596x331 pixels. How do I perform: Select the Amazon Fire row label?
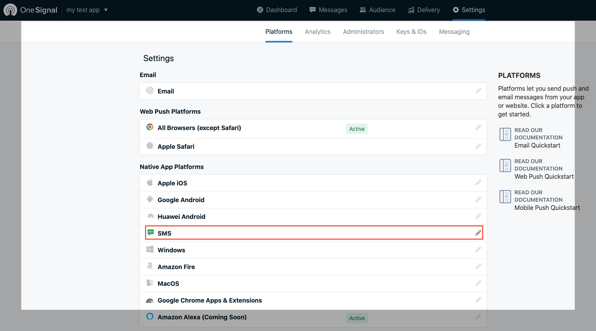(x=176, y=267)
